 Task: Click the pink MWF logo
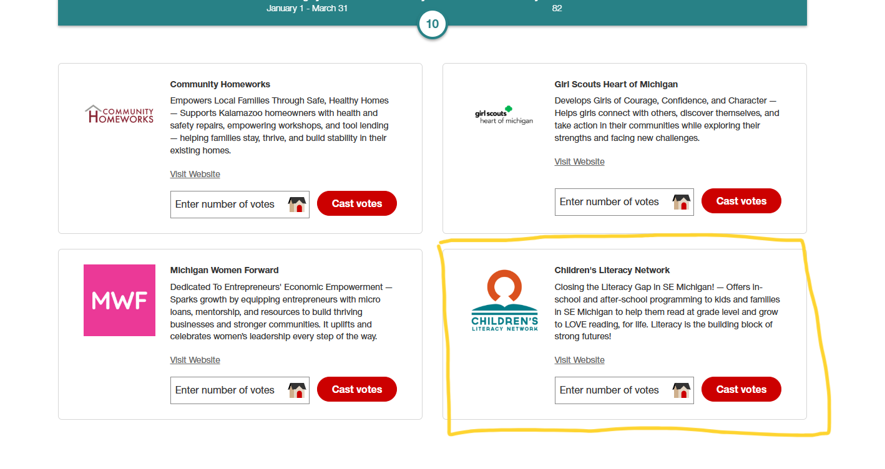point(119,300)
